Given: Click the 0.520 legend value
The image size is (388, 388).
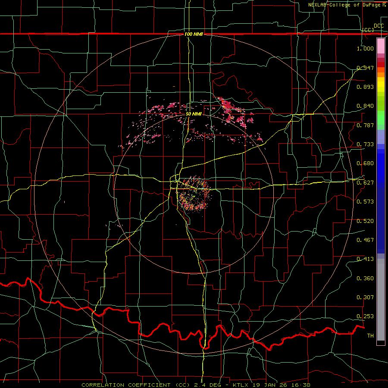Looking at the screenshot, I should click(x=365, y=221).
